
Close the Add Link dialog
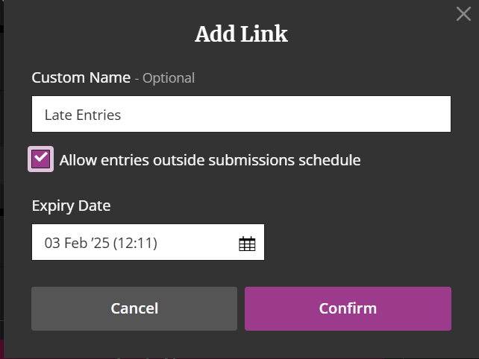pyautogui.click(x=463, y=14)
